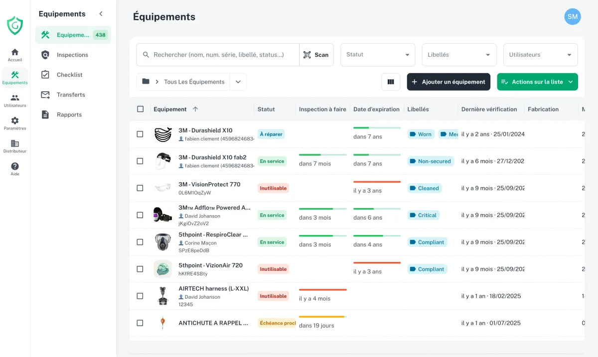Select checkbox for AIRTECH harness row

[140, 296]
